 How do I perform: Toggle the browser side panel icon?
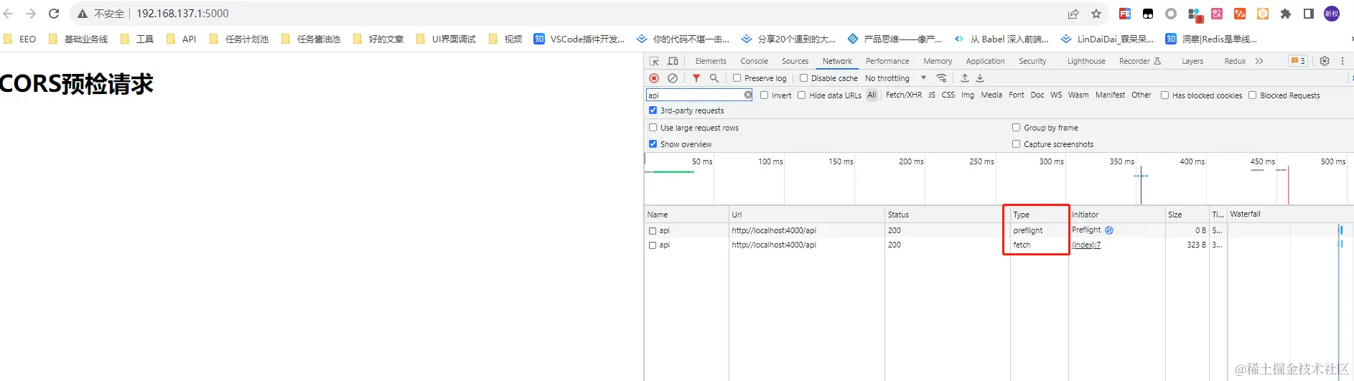[1309, 14]
